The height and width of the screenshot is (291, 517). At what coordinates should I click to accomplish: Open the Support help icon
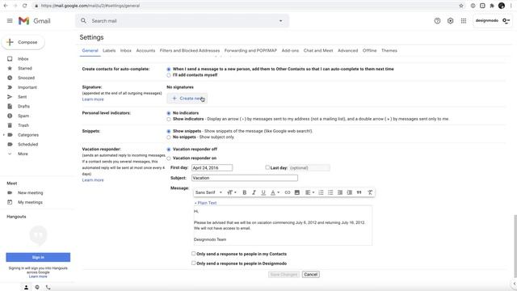(x=437, y=21)
